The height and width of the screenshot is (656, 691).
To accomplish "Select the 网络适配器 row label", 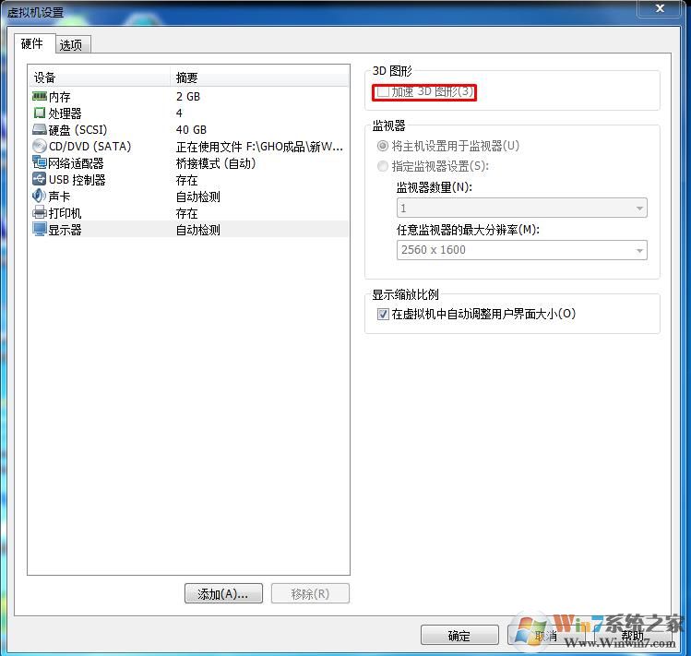I will pos(76,163).
